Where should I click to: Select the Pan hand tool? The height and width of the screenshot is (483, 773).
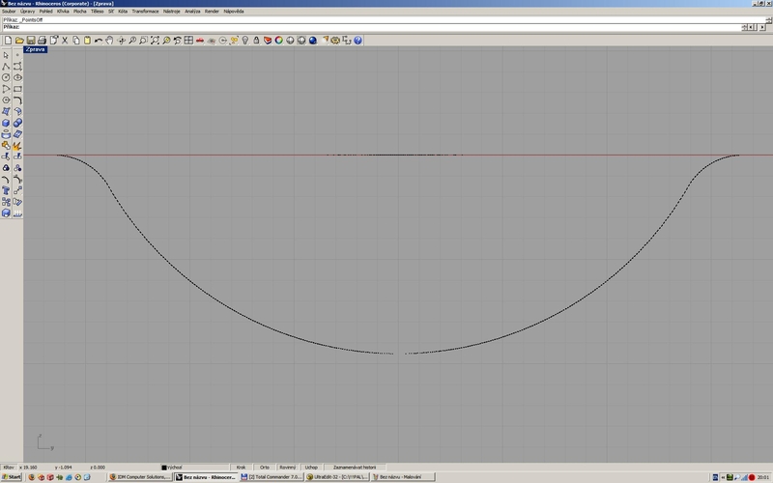point(110,41)
